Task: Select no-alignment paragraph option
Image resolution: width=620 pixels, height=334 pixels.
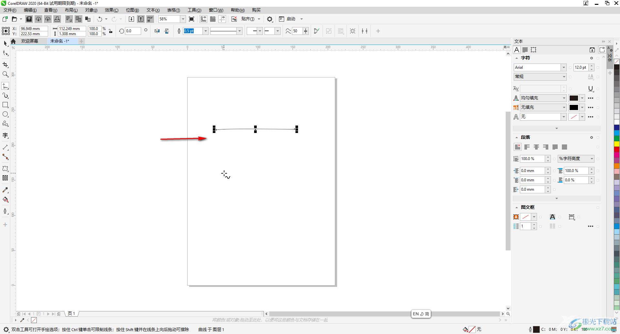Action: click(518, 147)
